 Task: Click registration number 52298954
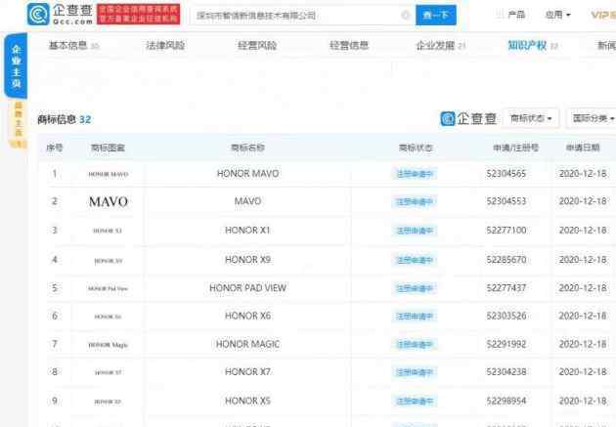coord(506,401)
